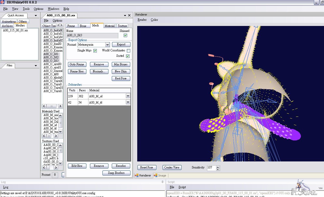
Task: Enable the World Coordinates checkbox
Action: [x=128, y=51]
